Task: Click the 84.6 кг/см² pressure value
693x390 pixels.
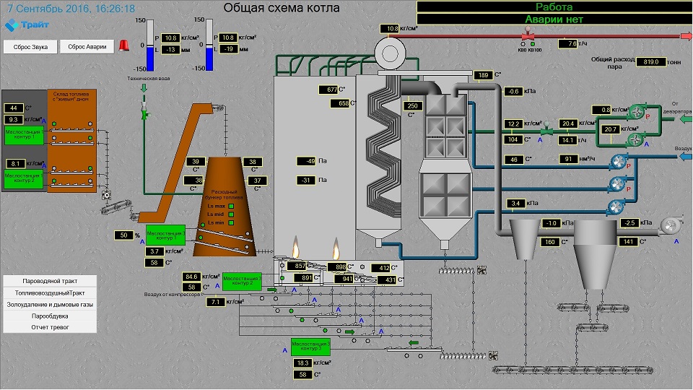Action: click(x=191, y=277)
